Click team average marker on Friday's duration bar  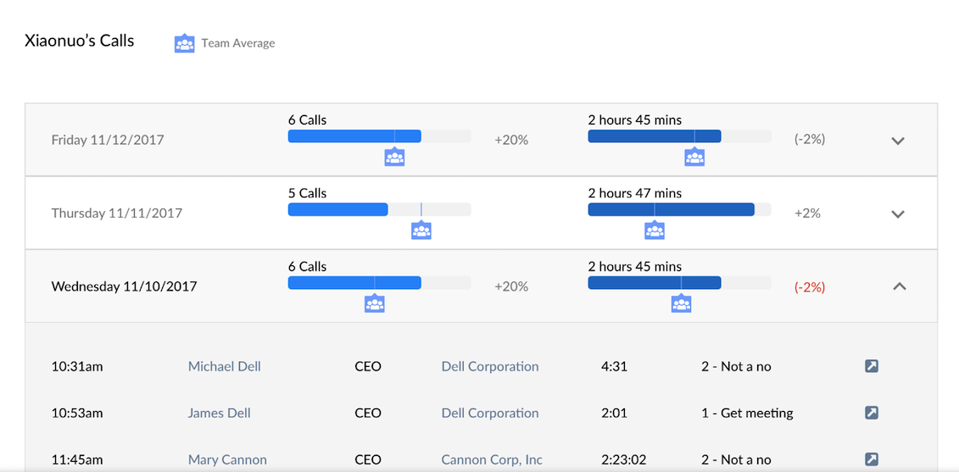click(694, 157)
